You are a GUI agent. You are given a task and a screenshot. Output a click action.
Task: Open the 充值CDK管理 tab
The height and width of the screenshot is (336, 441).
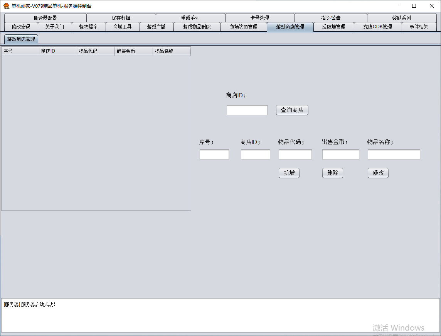pos(377,27)
